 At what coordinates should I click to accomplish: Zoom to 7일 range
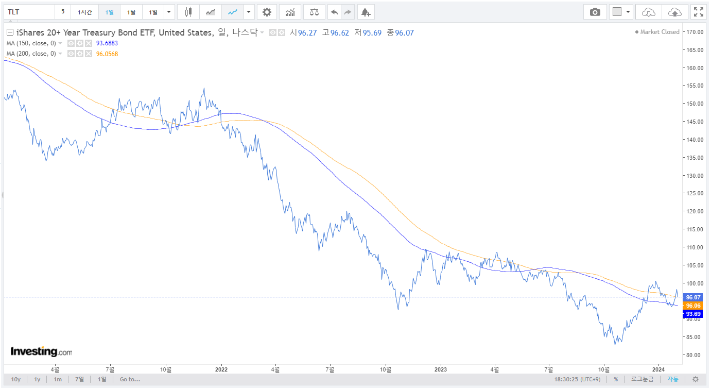pyautogui.click(x=79, y=379)
